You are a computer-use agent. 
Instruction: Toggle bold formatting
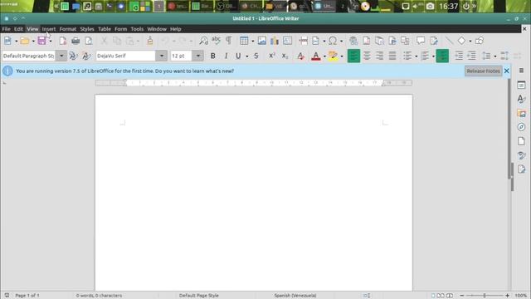(212, 56)
